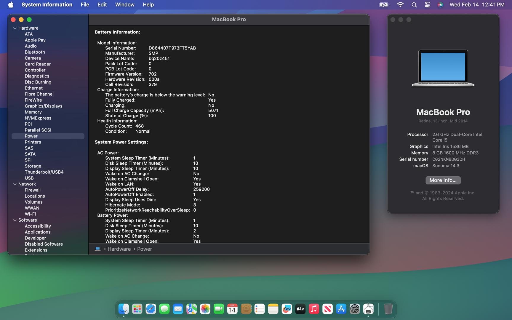Click the Wi-Fi status icon
This screenshot has width=512, height=320.
(x=400, y=5)
